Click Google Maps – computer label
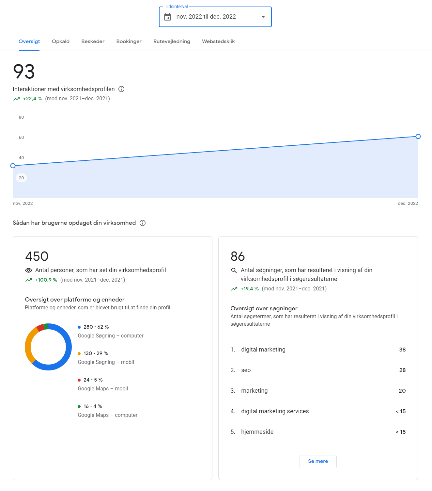Screen dimensions: 432x491 click(x=108, y=415)
